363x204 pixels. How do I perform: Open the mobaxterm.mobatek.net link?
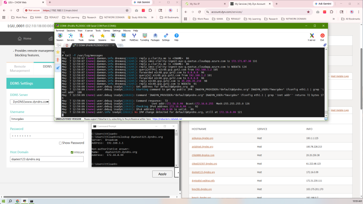pos(167,119)
